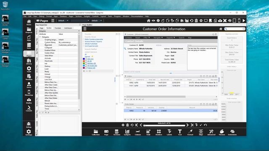
Task: Collapse the Delegates tree node
Action: point(40,37)
